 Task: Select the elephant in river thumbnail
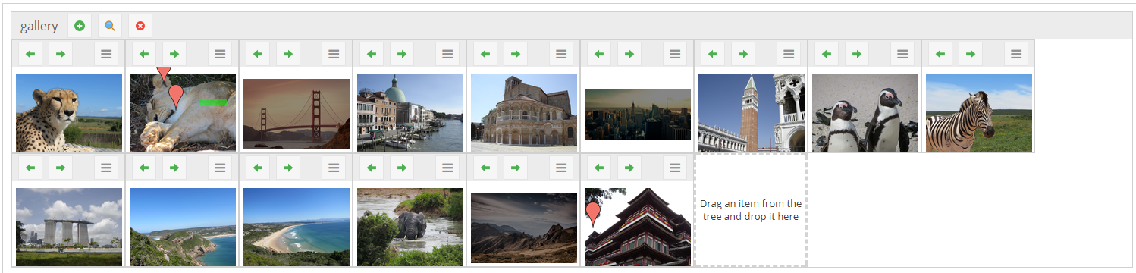click(410, 227)
